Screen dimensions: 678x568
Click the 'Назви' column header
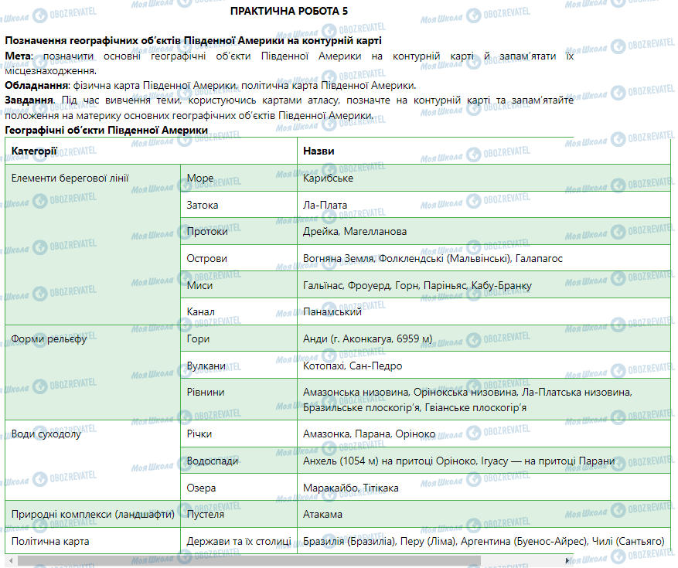click(319, 151)
